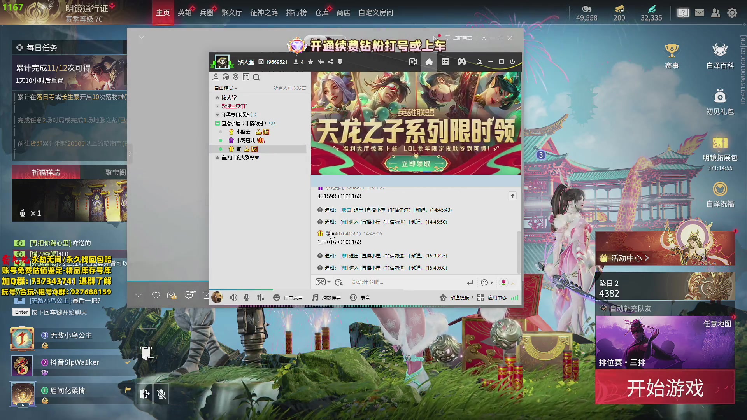Screen dimensions: 747x420
Task: Toggle 播放伴奏 accompaniment playback
Action: pyautogui.click(x=326, y=298)
